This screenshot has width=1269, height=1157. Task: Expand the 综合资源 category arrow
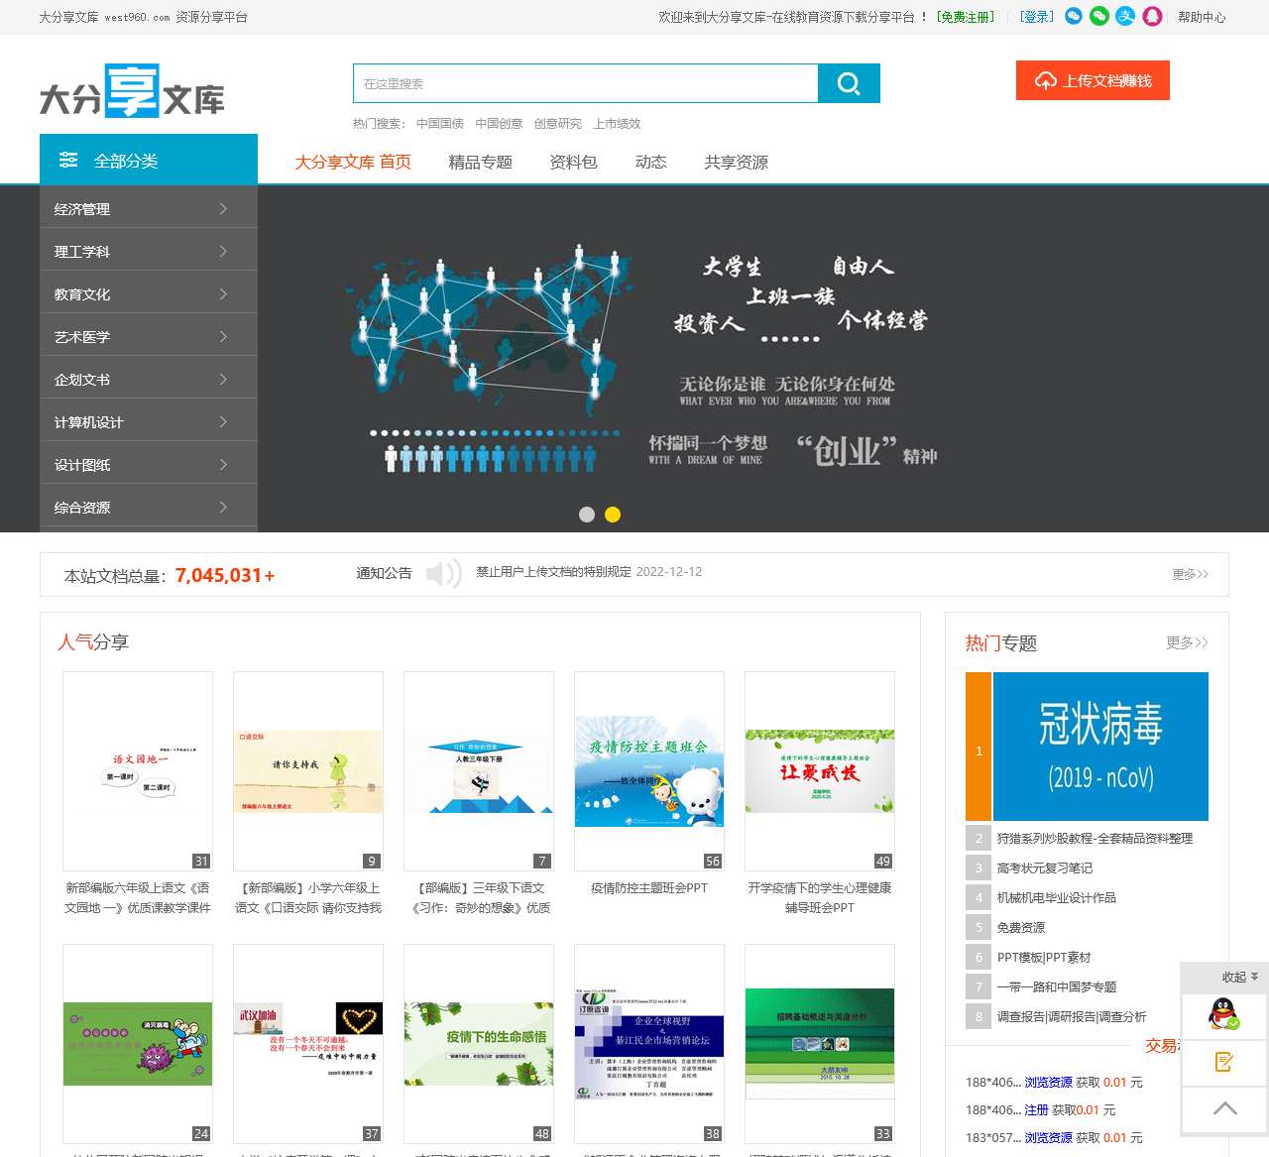(x=223, y=508)
